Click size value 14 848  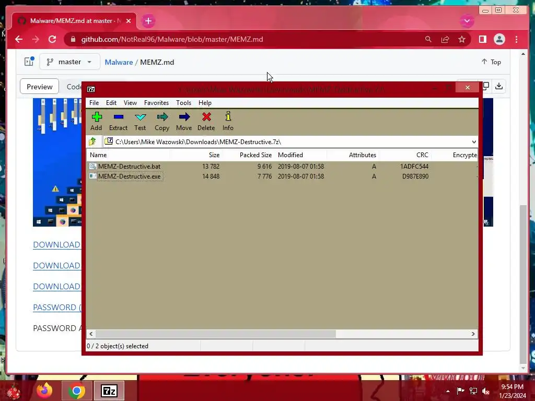(211, 176)
